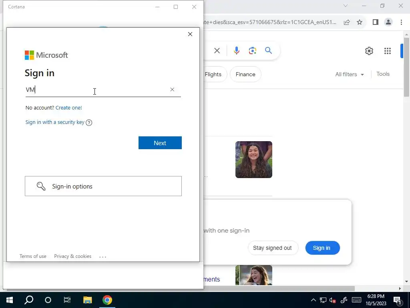Open the Windows Start menu
The height and width of the screenshot is (308, 410).
[10, 300]
